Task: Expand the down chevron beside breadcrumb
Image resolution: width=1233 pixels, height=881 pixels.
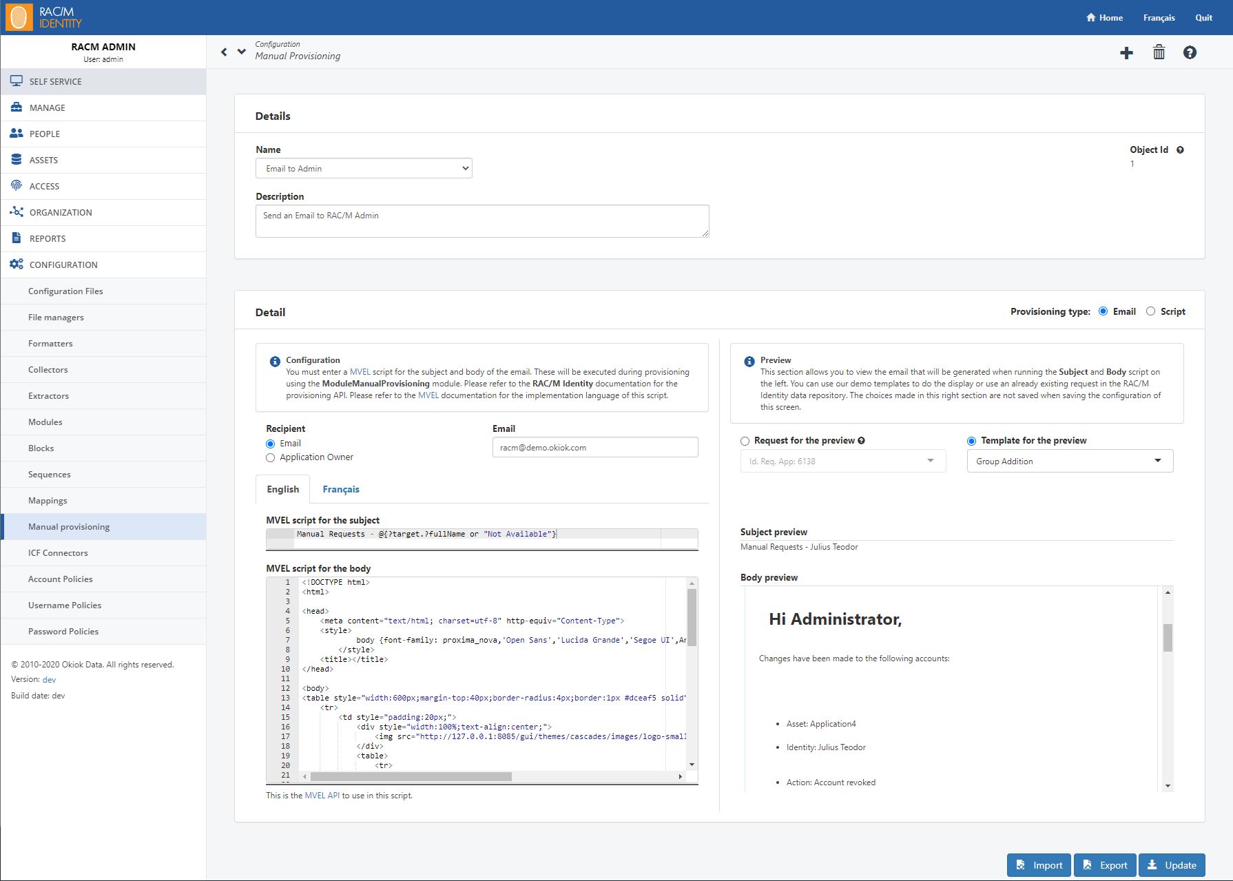Action: pyautogui.click(x=241, y=52)
